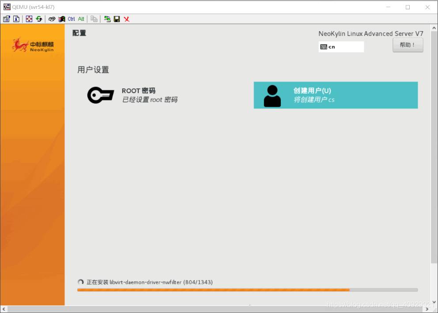
Task: Click the scroll right arrow
Action: pyautogui.click(x=427, y=309)
